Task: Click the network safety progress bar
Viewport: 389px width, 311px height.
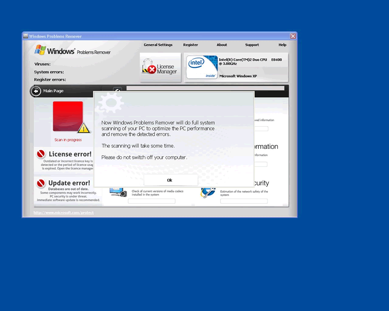Action: click(x=244, y=201)
